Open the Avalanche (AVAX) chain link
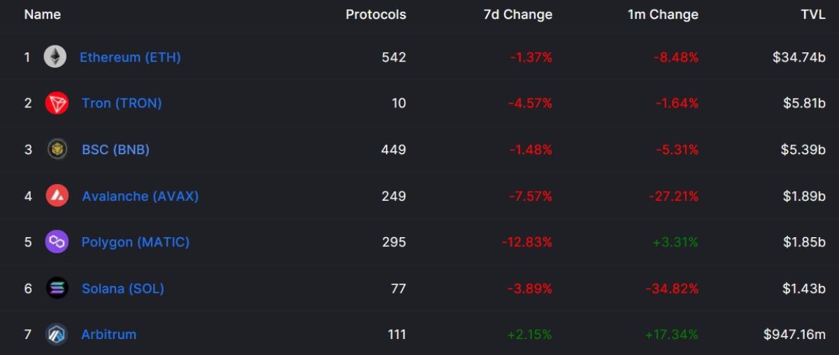 140,196
